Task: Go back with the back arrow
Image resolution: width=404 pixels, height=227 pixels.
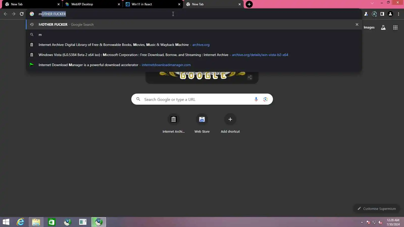Action: (6, 14)
